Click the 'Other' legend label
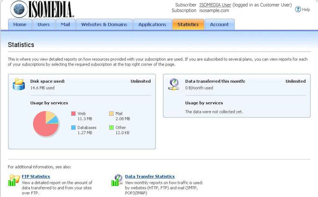 [121, 128]
